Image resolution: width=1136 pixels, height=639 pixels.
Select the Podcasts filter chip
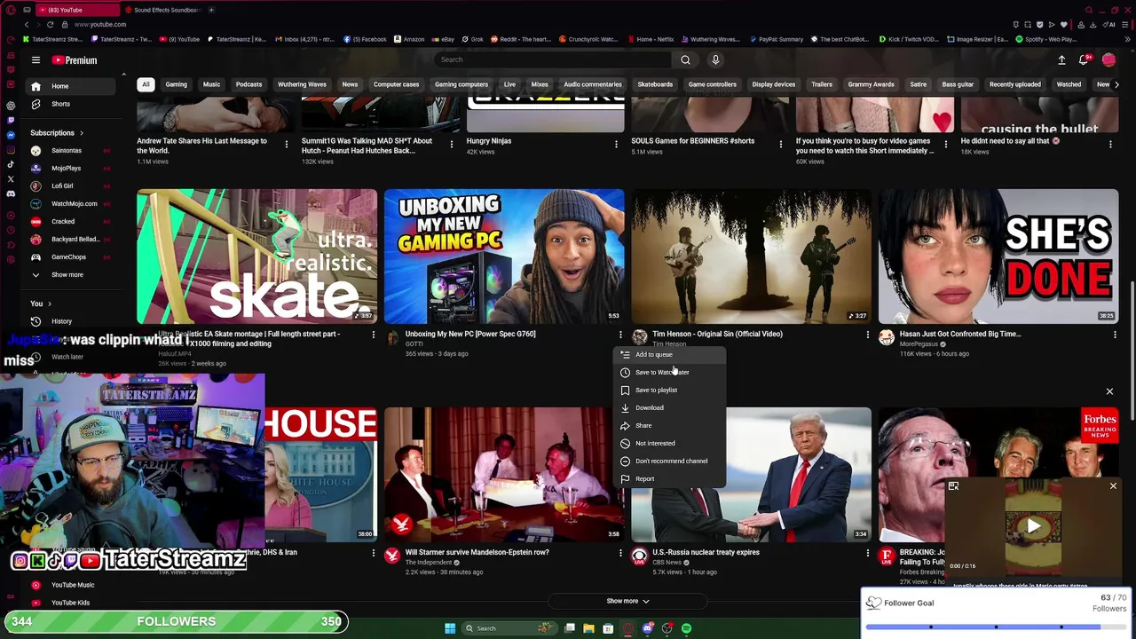[248, 84]
